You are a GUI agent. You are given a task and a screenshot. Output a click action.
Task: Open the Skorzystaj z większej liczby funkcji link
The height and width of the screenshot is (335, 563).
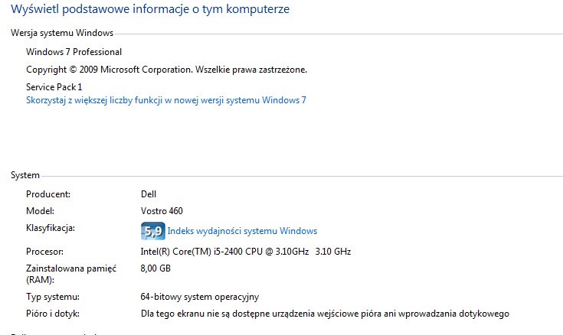pos(166,100)
